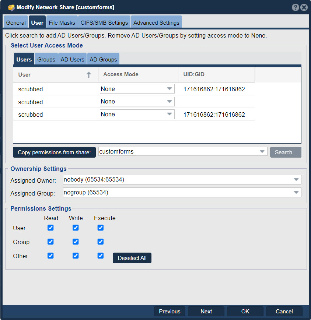Switch to the AD Users sub-tab
Image resolution: width=311 pixels, height=320 pixels.
point(72,59)
